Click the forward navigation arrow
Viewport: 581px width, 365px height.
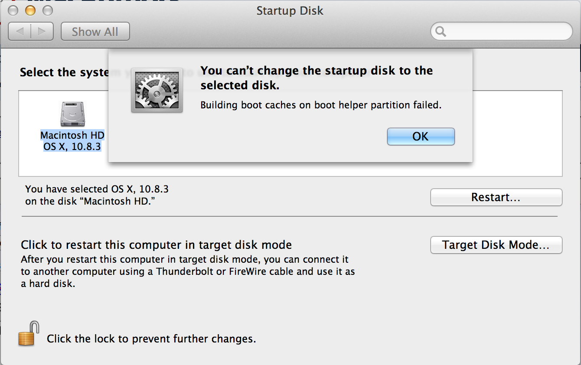tap(42, 32)
